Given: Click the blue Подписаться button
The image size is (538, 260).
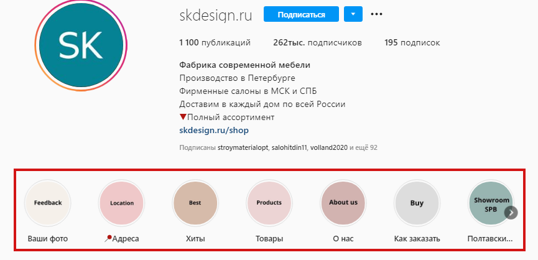Looking at the screenshot, I should (300, 14).
